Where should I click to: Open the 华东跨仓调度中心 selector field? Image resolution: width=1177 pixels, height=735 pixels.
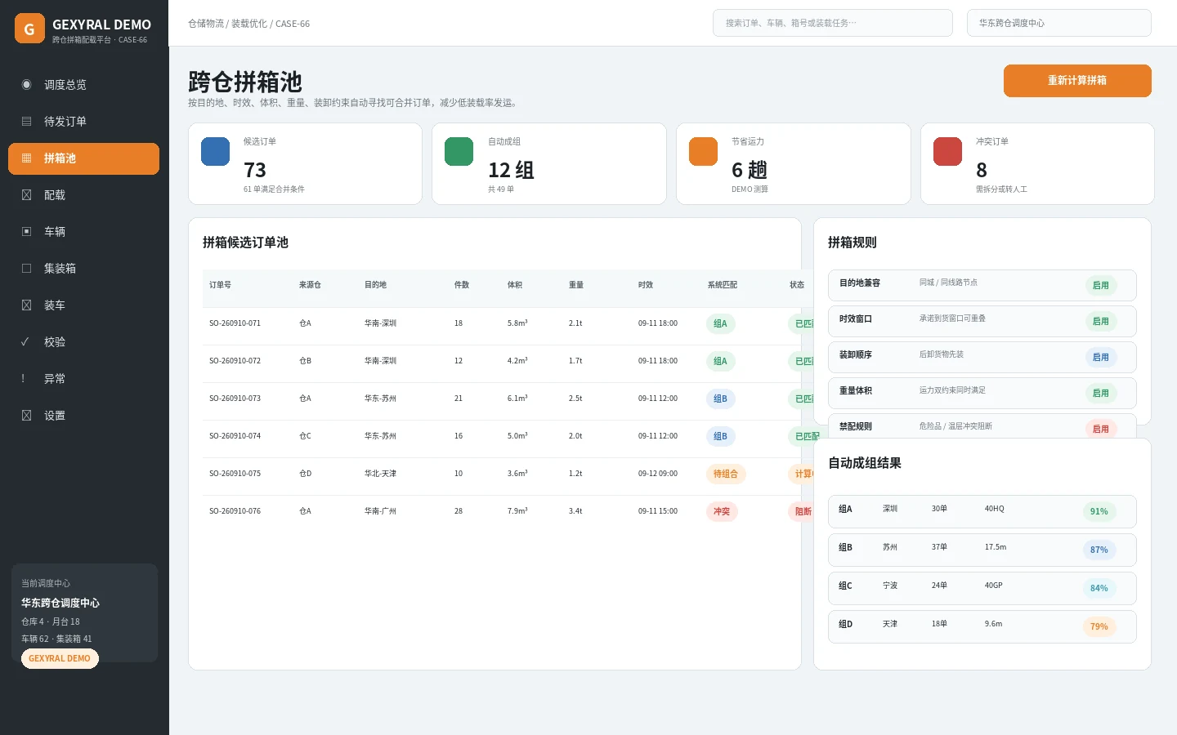click(1059, 23)
